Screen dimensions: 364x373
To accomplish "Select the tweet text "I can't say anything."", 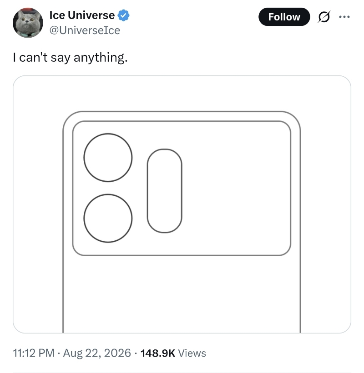I will [x=70, y=58].
